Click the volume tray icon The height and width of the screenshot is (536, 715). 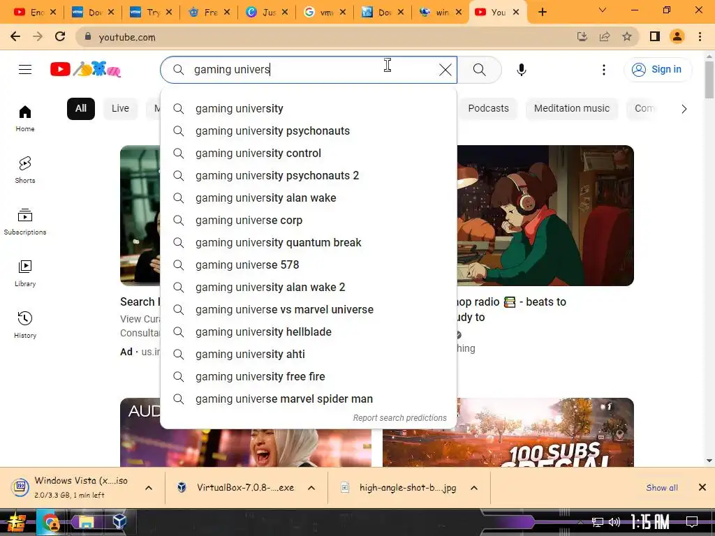(x=614, y=522)
